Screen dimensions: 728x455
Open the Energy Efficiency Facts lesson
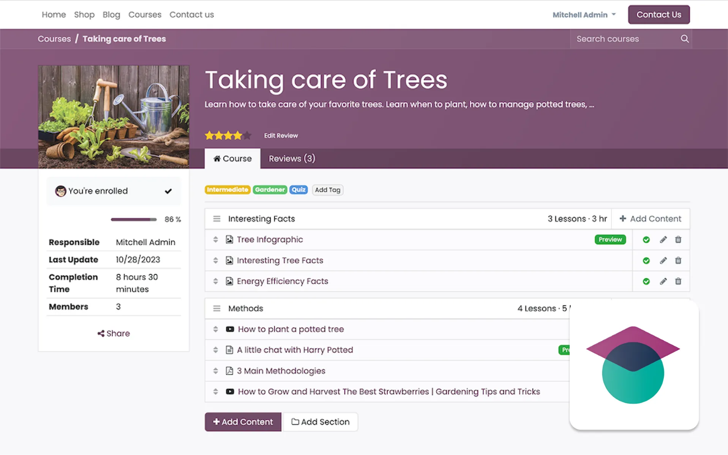pyautogui.click(x=282, y=281)
